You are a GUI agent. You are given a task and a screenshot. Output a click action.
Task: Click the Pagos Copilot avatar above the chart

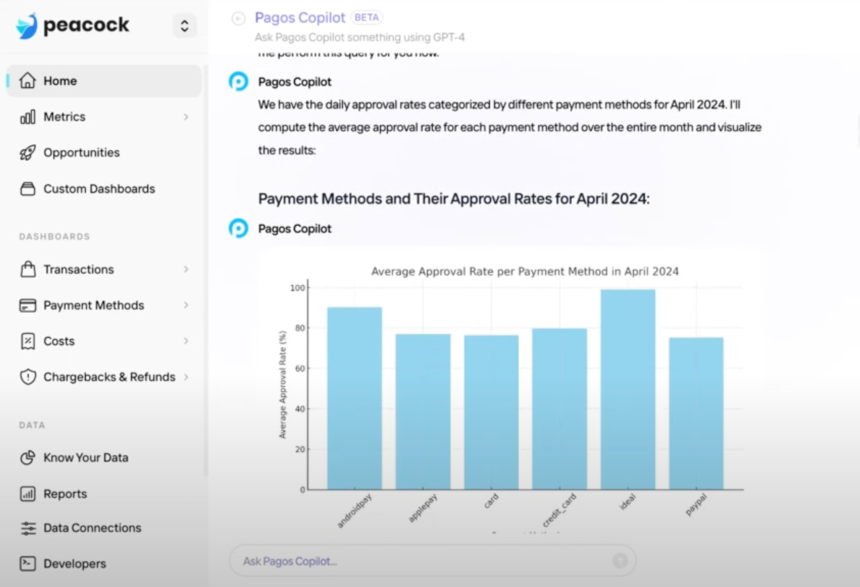(x=239, y=228)
